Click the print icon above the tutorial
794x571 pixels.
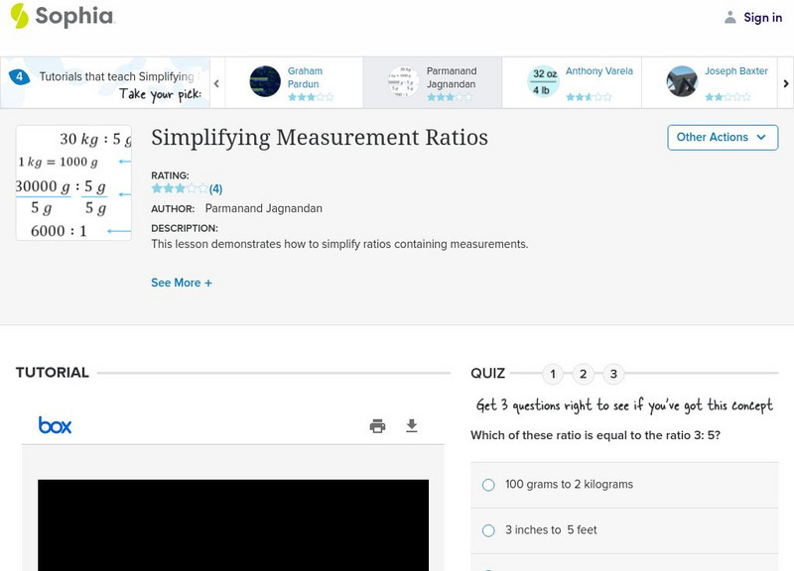tap(377, 424)
